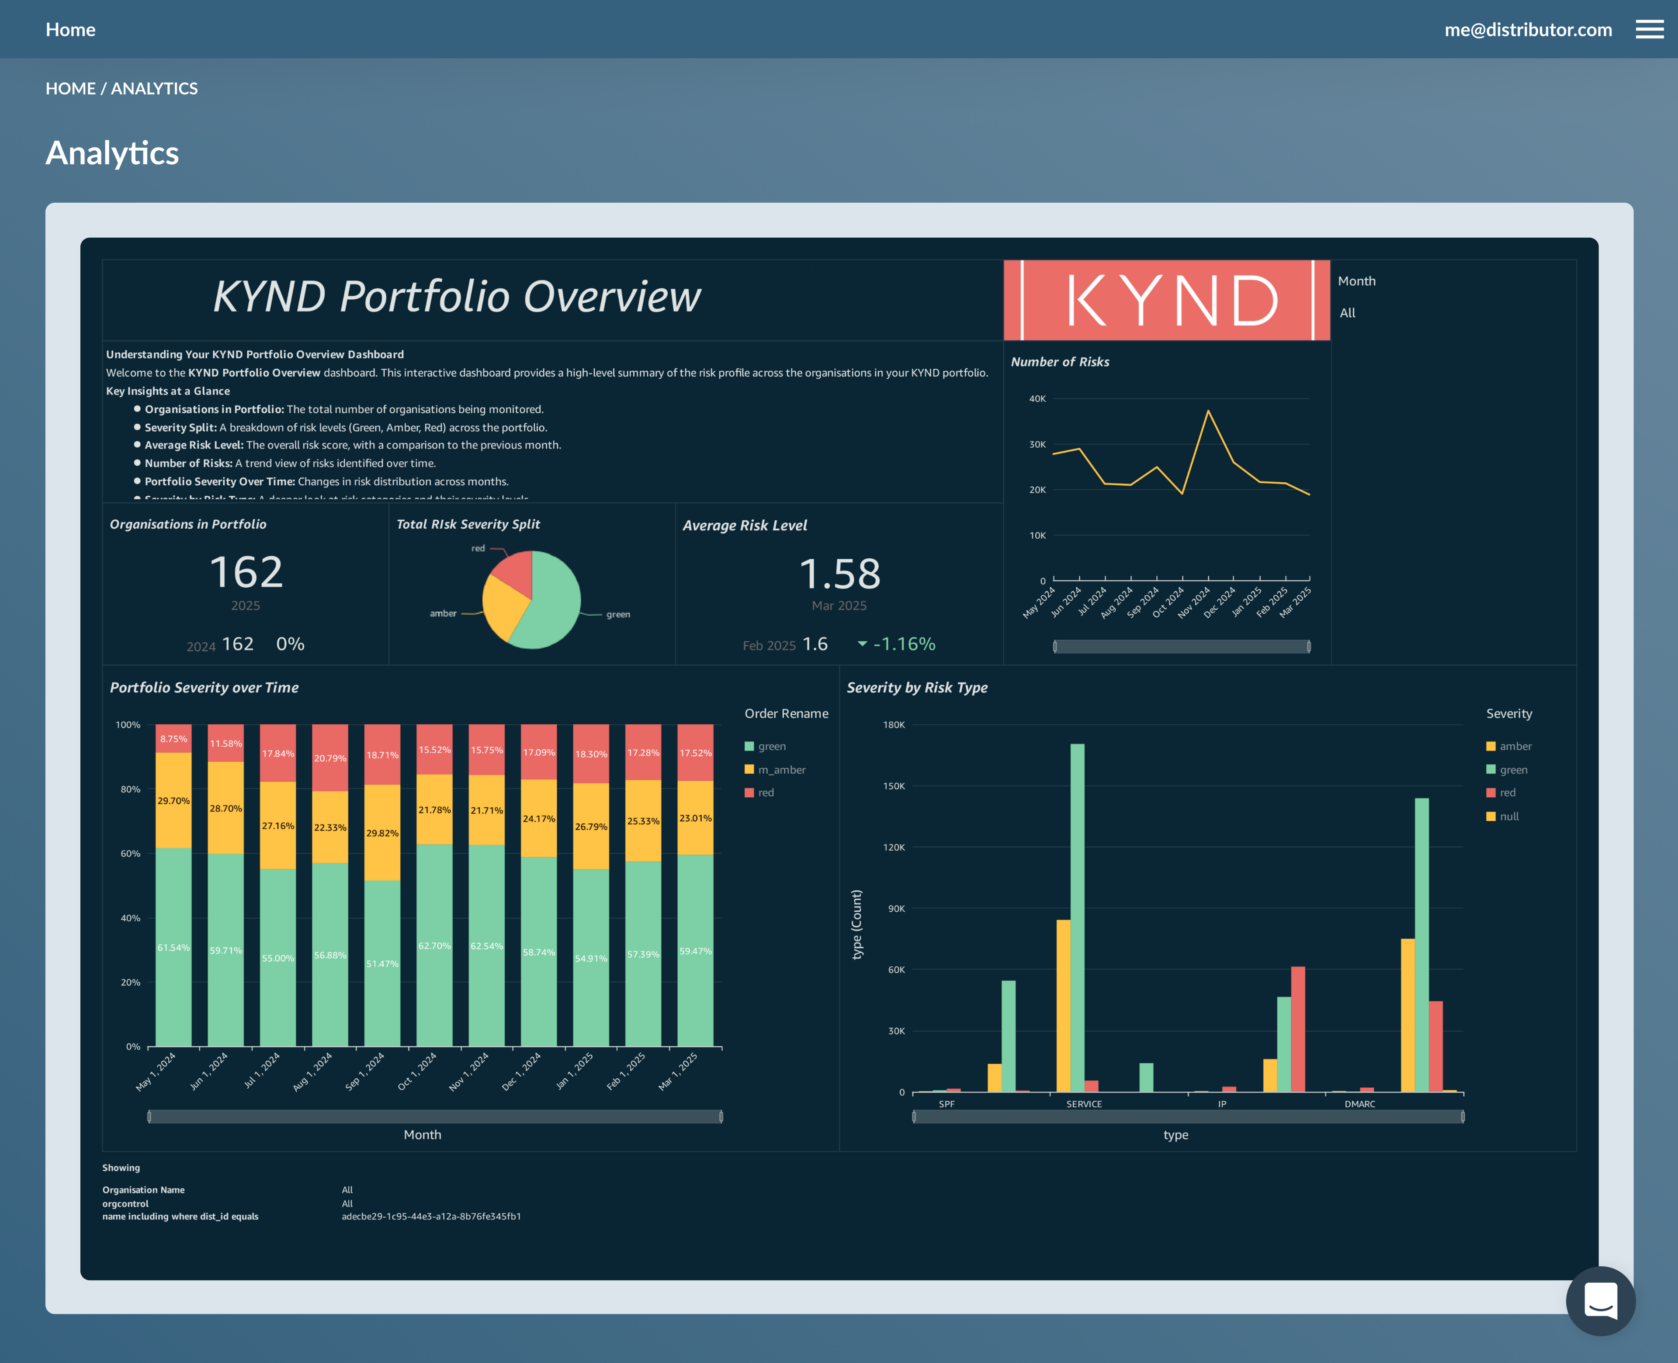Viewport: 1678px width, 1363px height.
Task: Click green legend swatch under Order Rename
Action: pos(749,746)
